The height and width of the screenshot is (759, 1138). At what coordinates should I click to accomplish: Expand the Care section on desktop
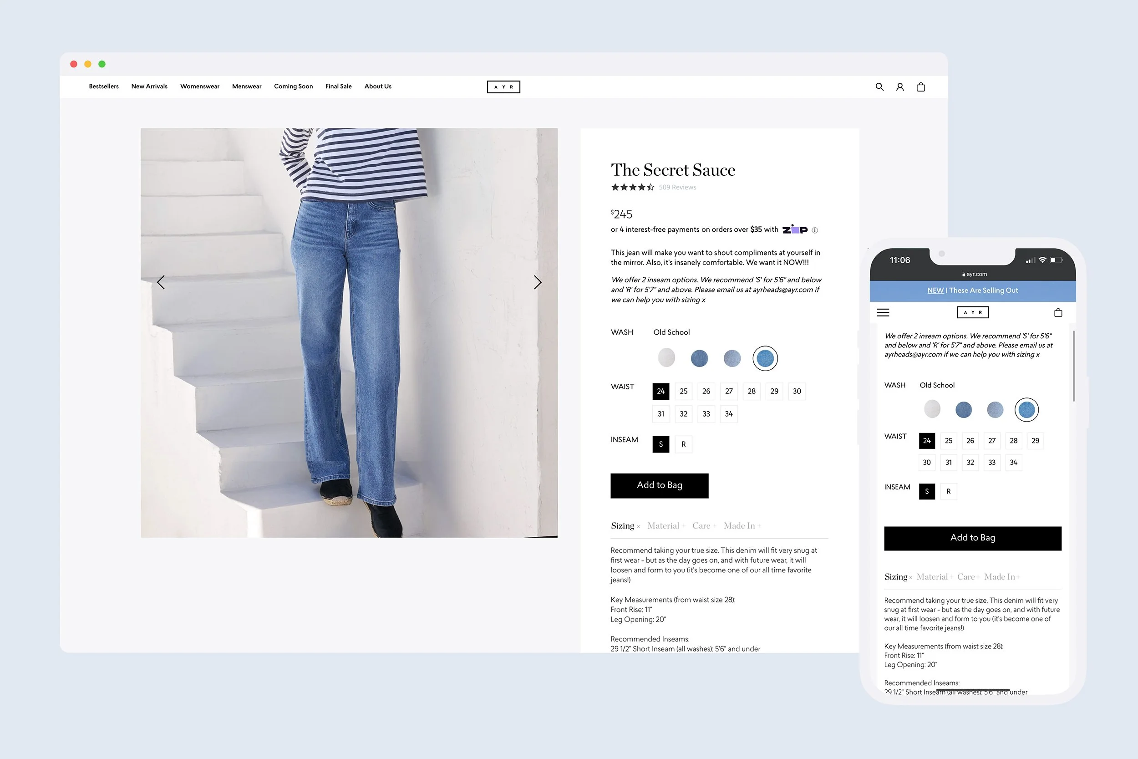pos(701,526)
